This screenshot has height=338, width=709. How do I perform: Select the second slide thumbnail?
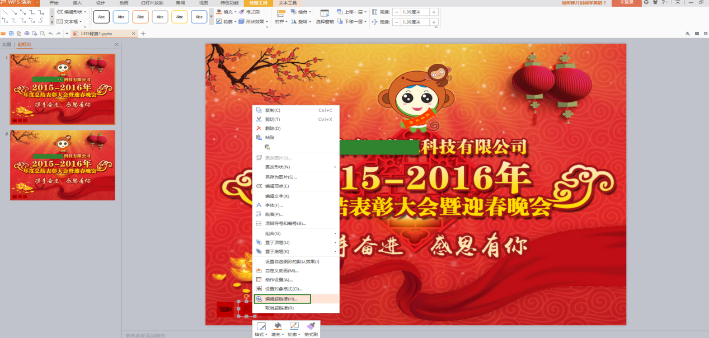[x=63, y=165]
